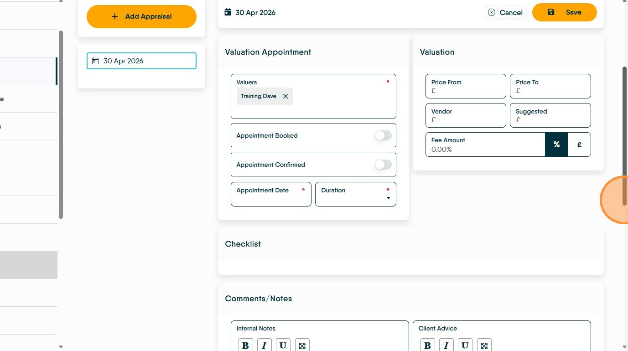
Task: Bold text in Internal Notes editor
Action: (x=245, y=345)
